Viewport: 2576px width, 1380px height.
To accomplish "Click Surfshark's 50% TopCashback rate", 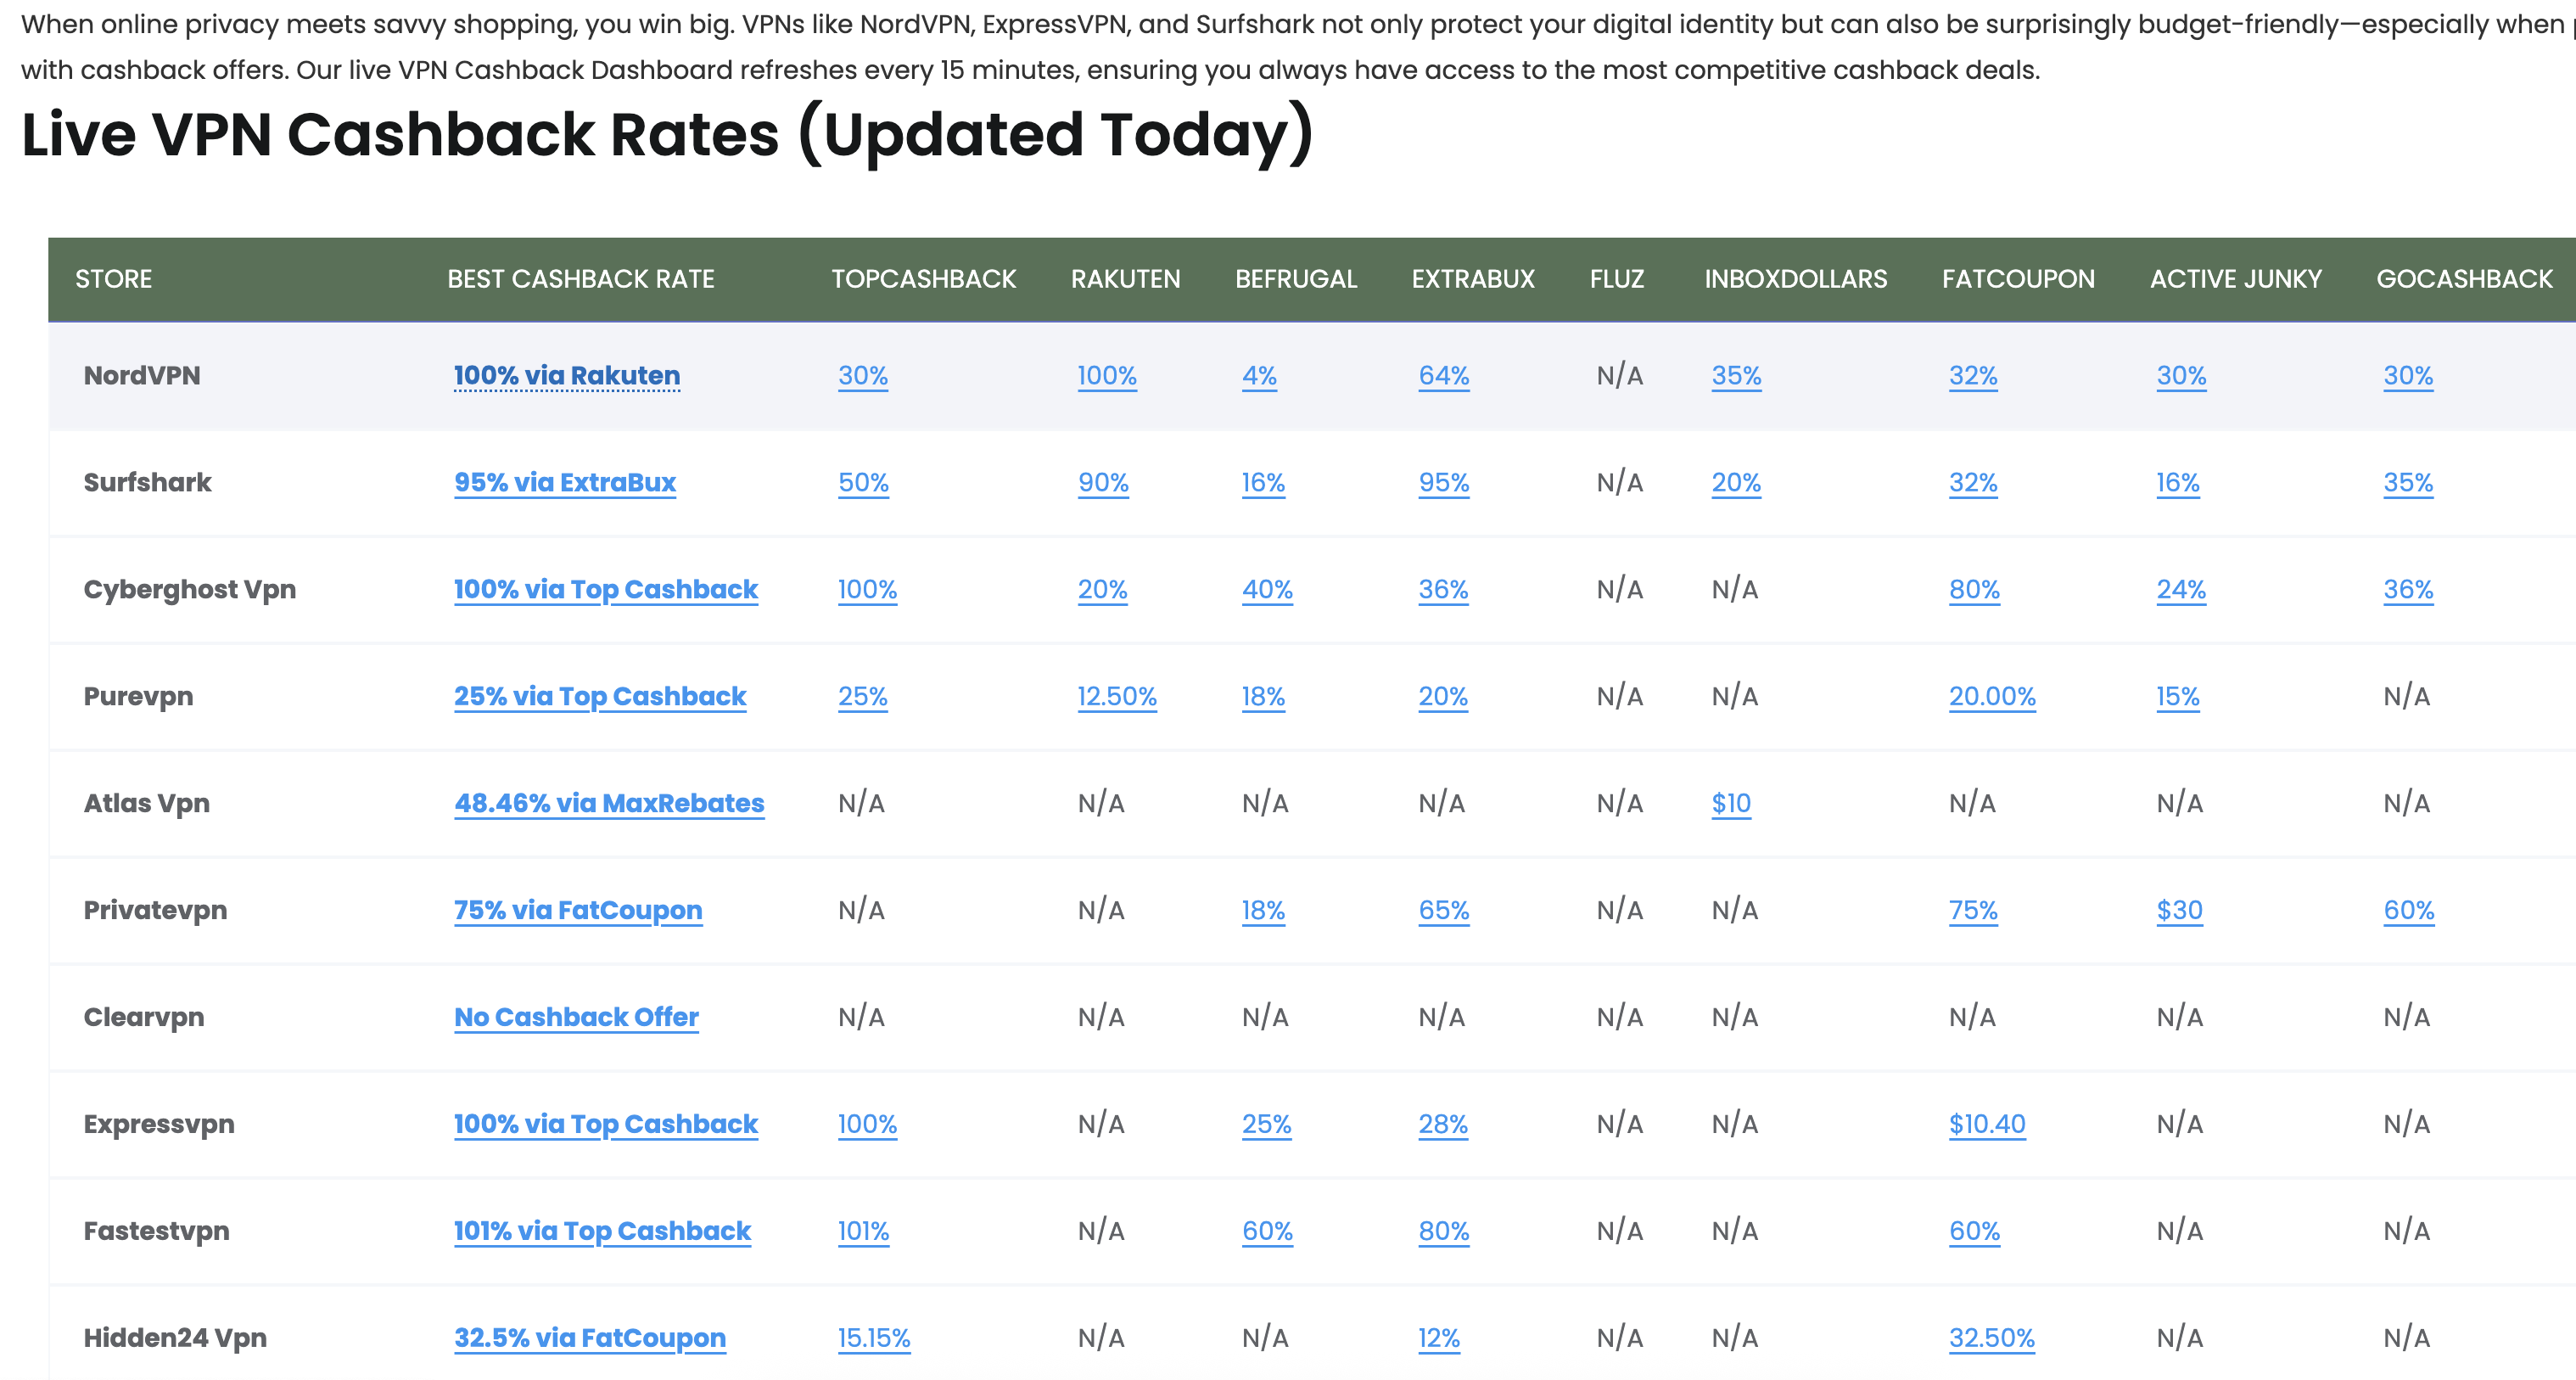I will pyautogui.click(x=864, y=483).
